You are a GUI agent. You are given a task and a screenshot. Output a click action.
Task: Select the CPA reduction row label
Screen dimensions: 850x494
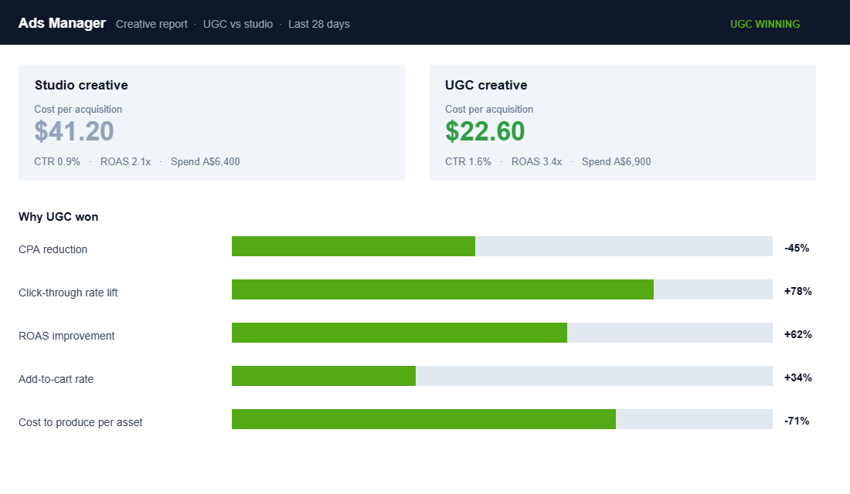(53, 250)
